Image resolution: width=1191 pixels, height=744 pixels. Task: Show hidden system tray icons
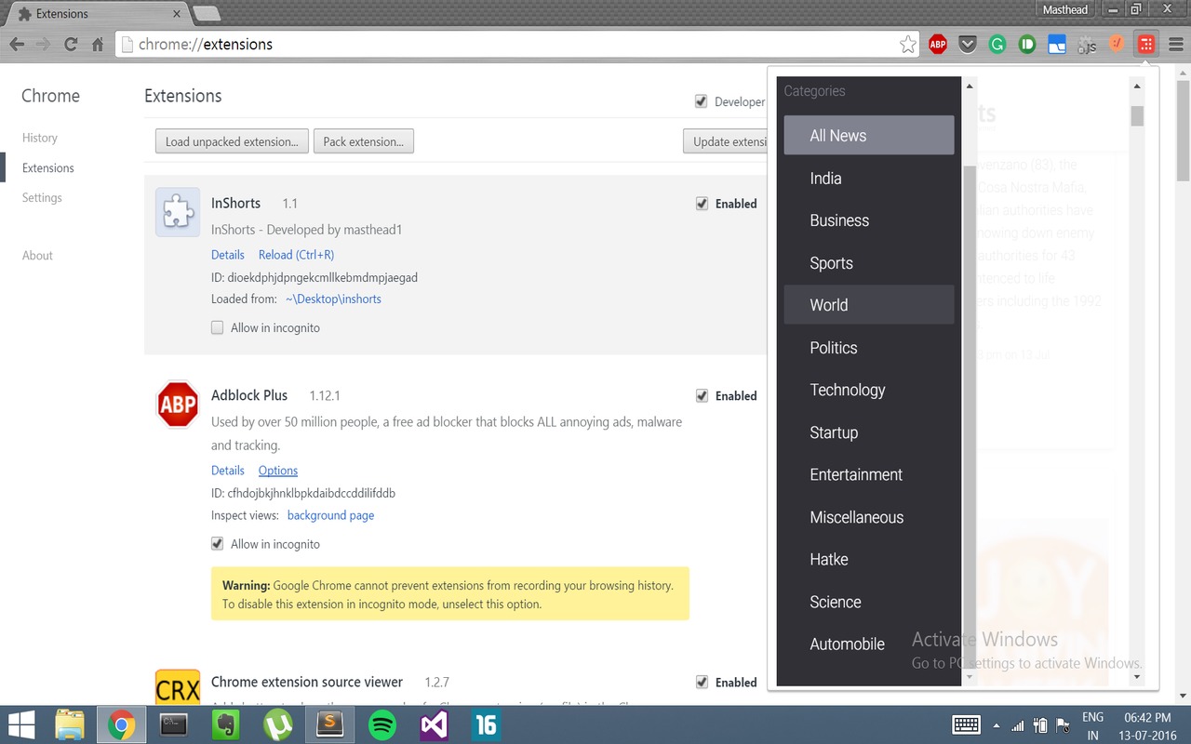[x=997, y=725]
